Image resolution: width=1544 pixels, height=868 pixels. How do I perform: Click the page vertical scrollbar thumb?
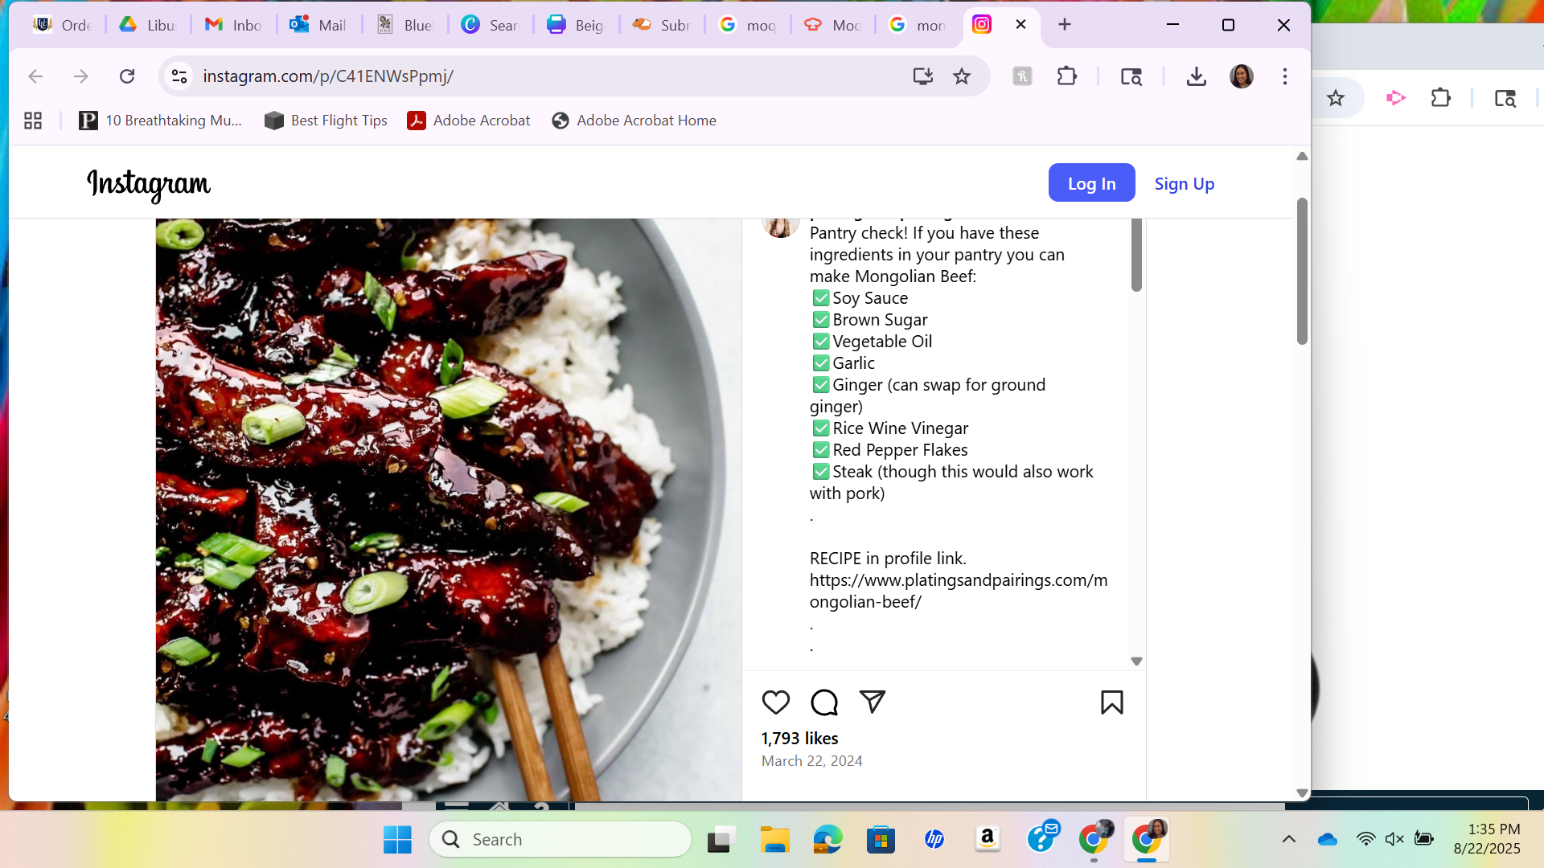pyautogui.click(x=1302, y=272)
